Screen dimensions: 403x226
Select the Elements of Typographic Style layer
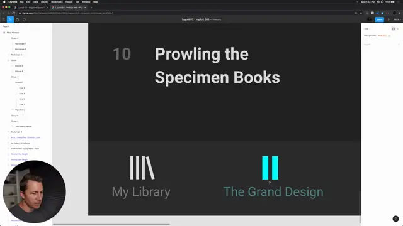tap(25, 149)
